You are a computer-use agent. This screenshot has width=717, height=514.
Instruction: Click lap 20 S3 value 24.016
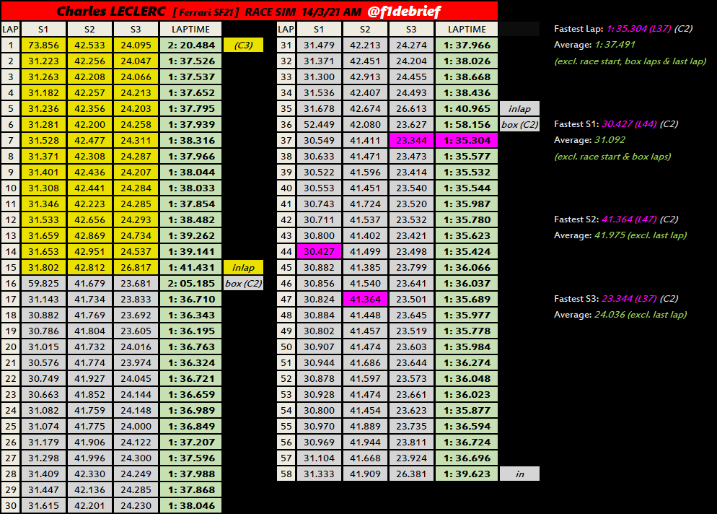click(x=136, y=347)
